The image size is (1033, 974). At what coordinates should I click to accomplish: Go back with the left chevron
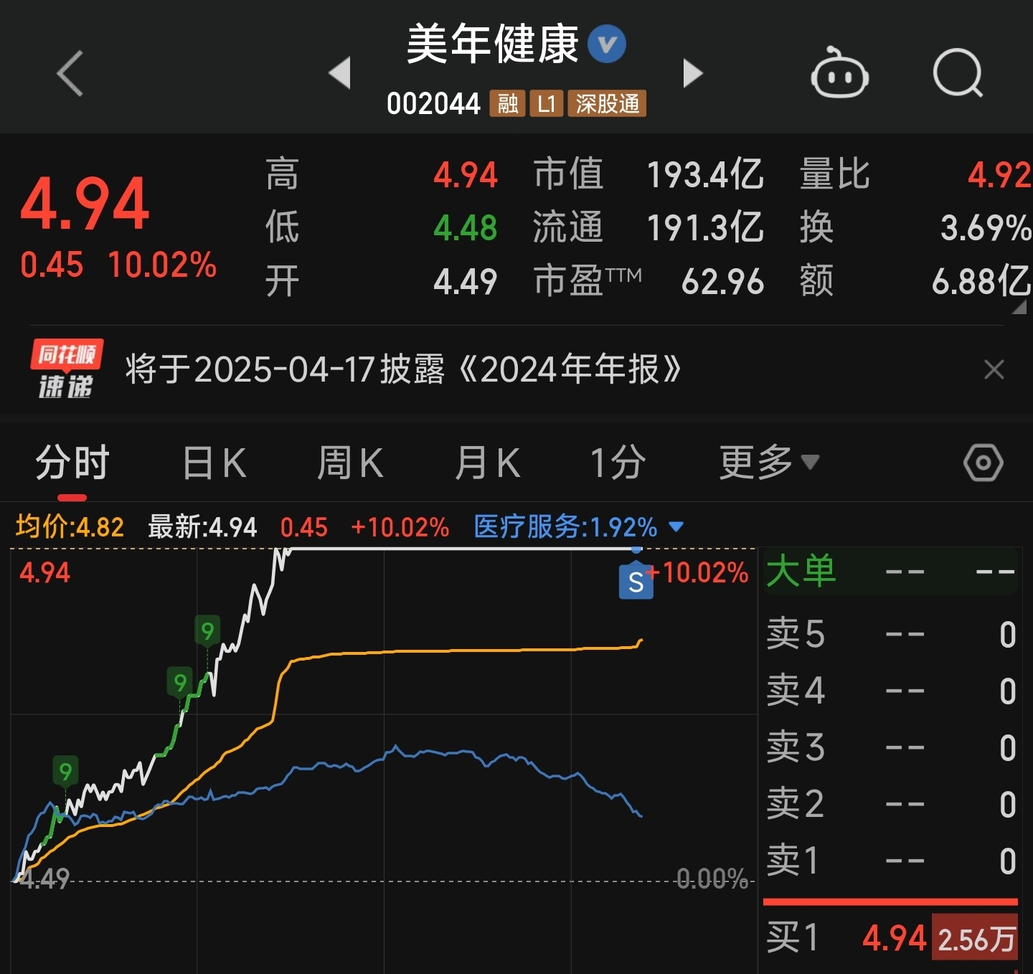click(x=70, y=73)
